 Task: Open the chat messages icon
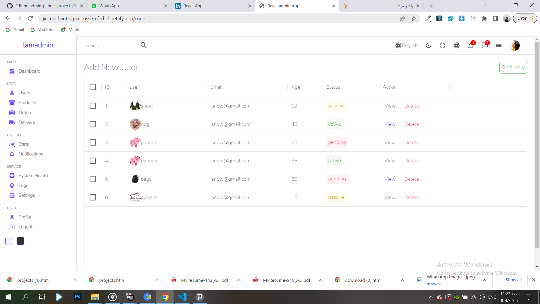(485, 45)
